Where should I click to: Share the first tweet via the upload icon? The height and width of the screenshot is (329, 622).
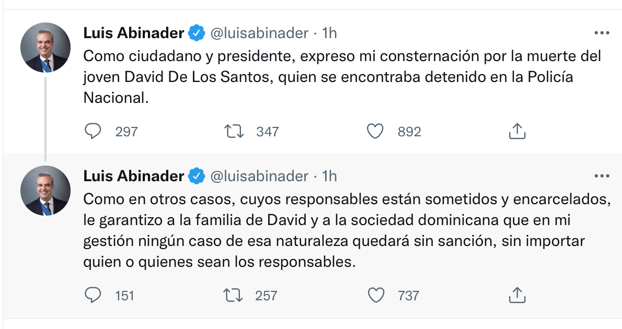click(517, 131)
